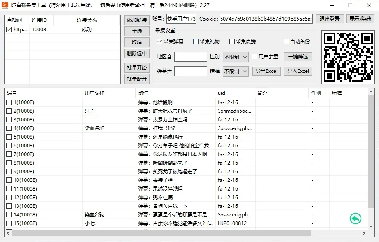The image size is (379, 242).
Task: Open the 精准 dropdown
Action: 236,71
